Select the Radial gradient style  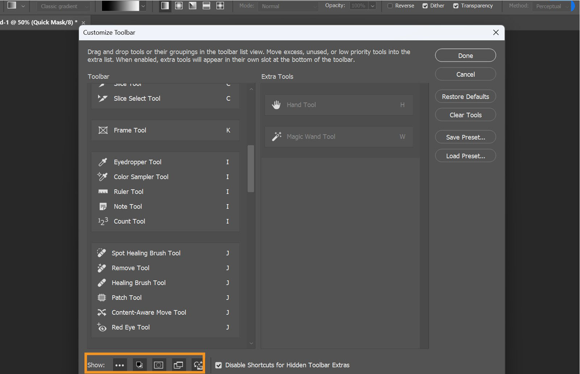[179, 6]
